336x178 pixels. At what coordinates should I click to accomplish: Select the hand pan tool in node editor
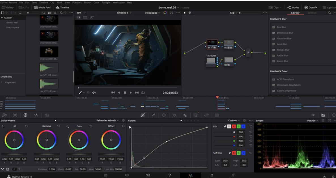(x=190, y=13)
